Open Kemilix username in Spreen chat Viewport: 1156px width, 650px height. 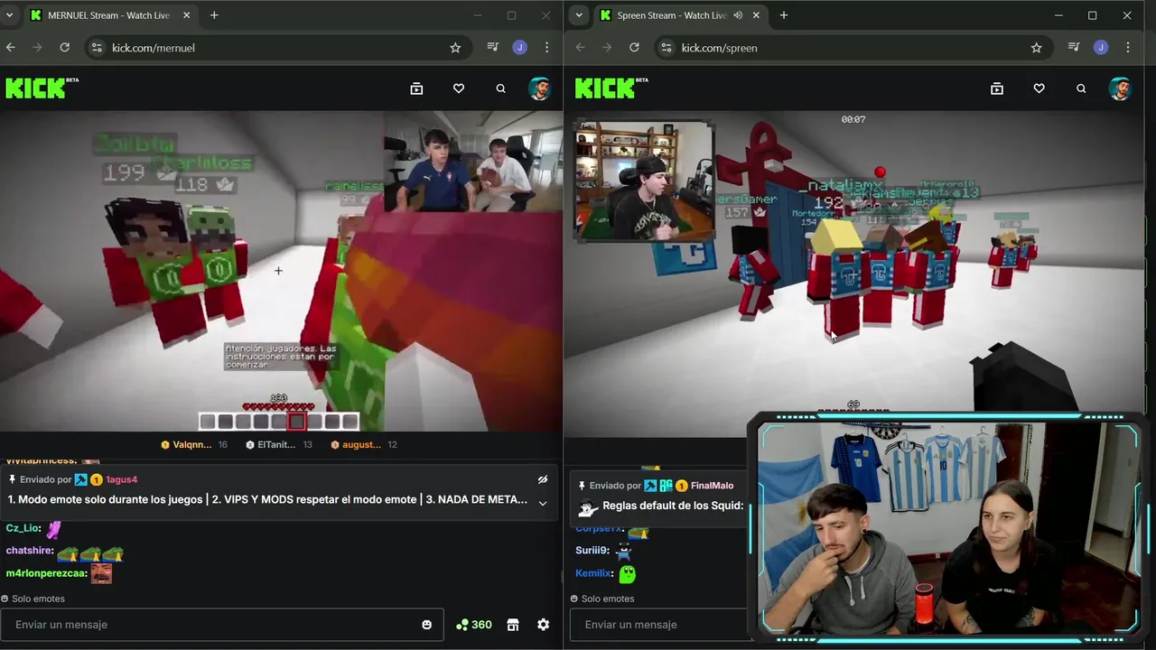click(593, 573)
